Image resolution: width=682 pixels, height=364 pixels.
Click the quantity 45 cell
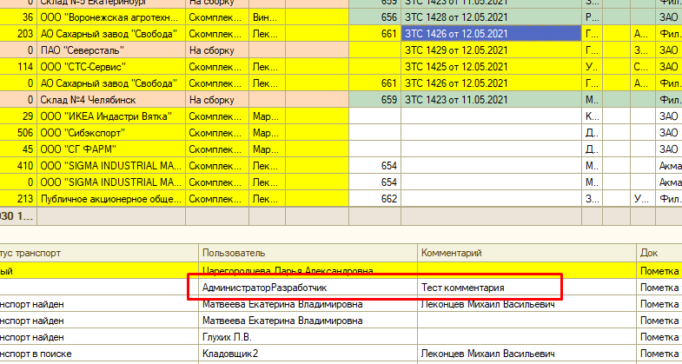tap(18, 149)
